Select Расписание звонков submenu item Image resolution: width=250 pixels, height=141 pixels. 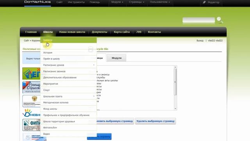69,71
